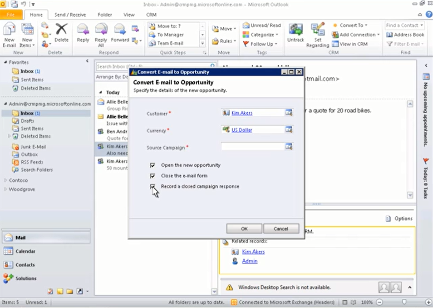This screenshot has height=308, width=433.
Task: Open the Customer lookup icon
Action: point(289,113)
